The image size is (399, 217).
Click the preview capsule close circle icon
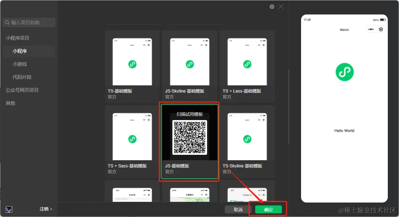point(381,29)
